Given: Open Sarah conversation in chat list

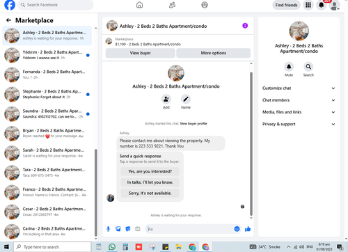Looking at the screenshot, I should pyautogui.click(x=47, y=153).
